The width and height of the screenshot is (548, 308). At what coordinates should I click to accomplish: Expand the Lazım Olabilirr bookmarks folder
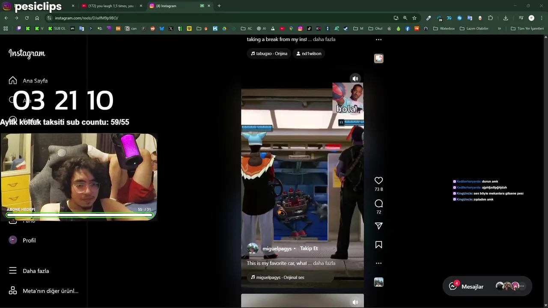[x=474, y=28]
